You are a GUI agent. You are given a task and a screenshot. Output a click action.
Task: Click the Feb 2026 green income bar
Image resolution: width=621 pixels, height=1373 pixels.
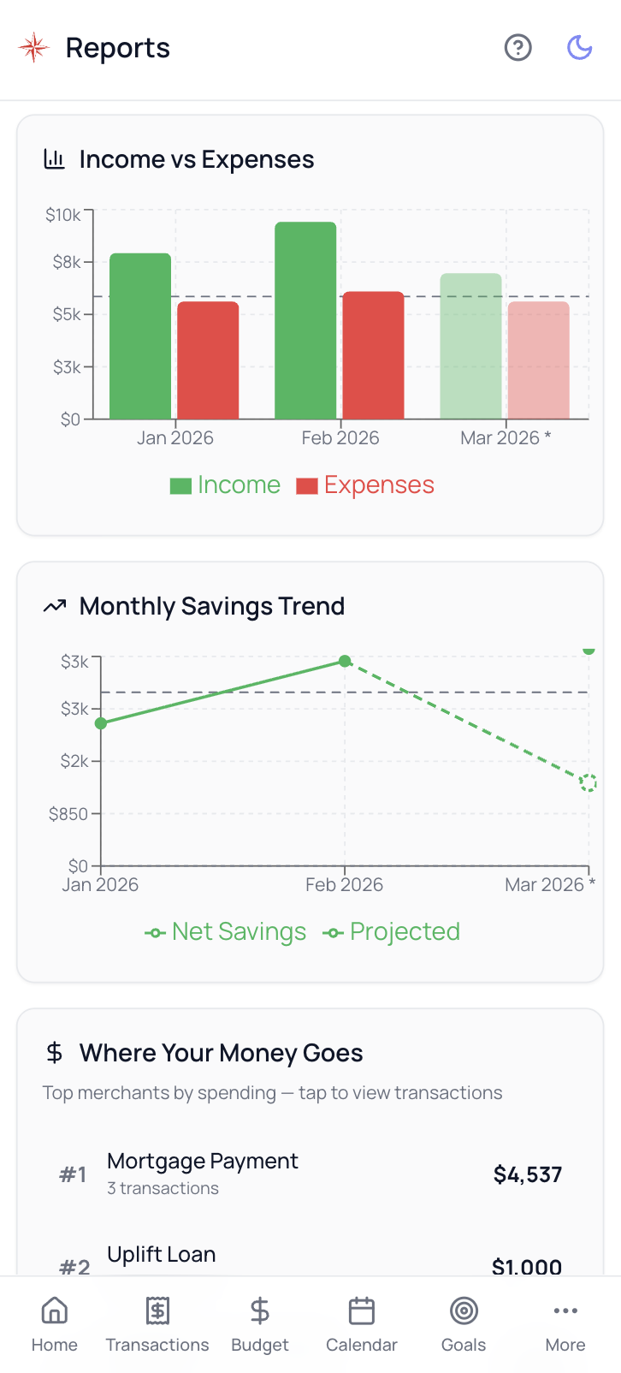(305, 321)
